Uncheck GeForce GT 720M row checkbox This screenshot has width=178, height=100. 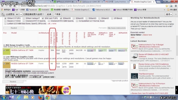click(x=4, y=64)
